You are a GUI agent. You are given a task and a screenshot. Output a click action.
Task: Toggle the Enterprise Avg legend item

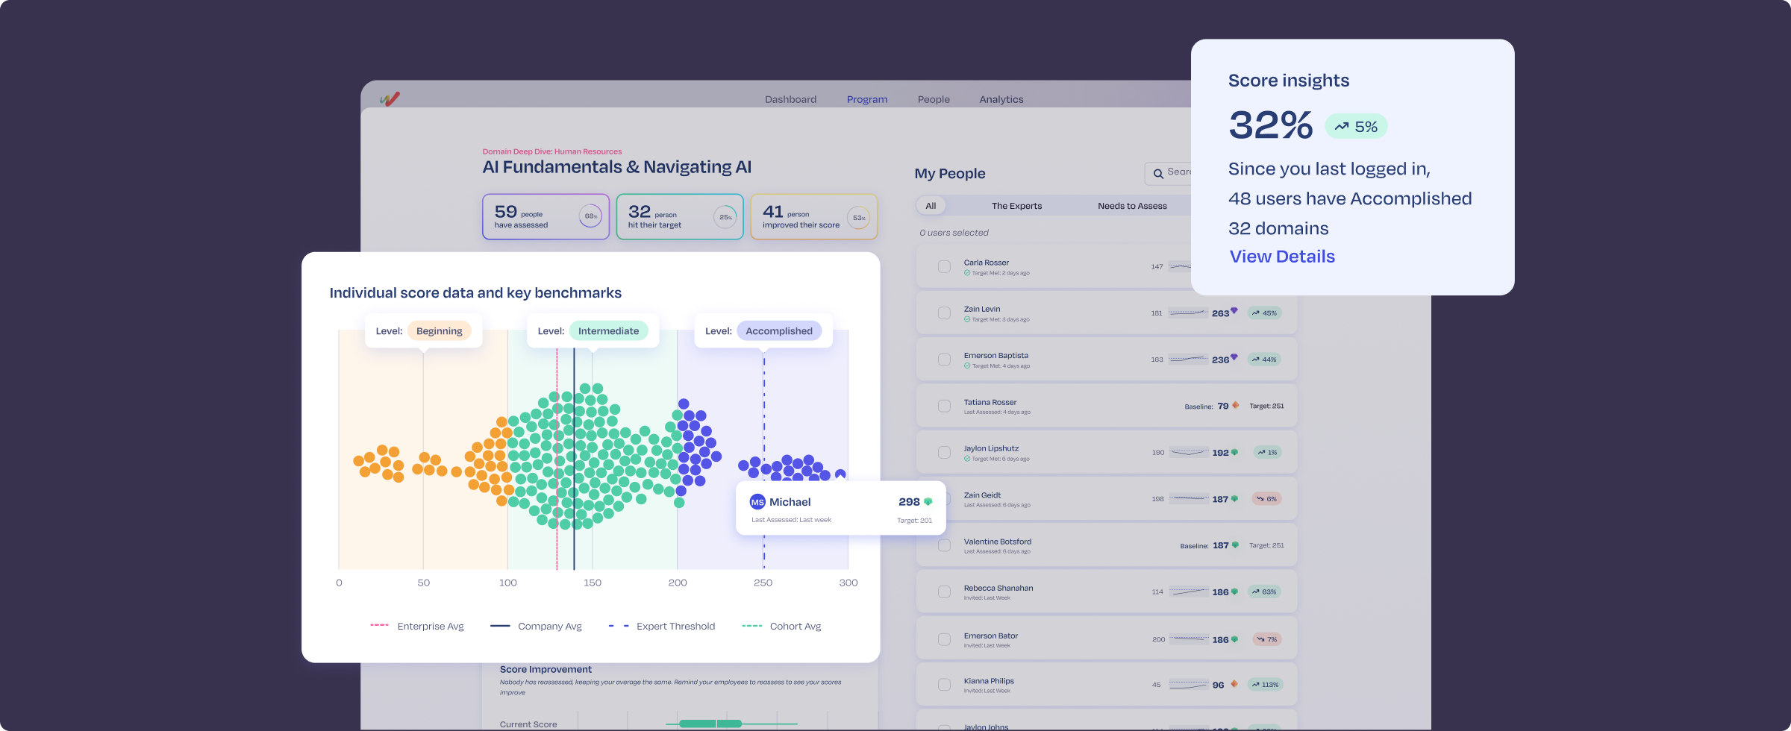(x=417, y=627)
